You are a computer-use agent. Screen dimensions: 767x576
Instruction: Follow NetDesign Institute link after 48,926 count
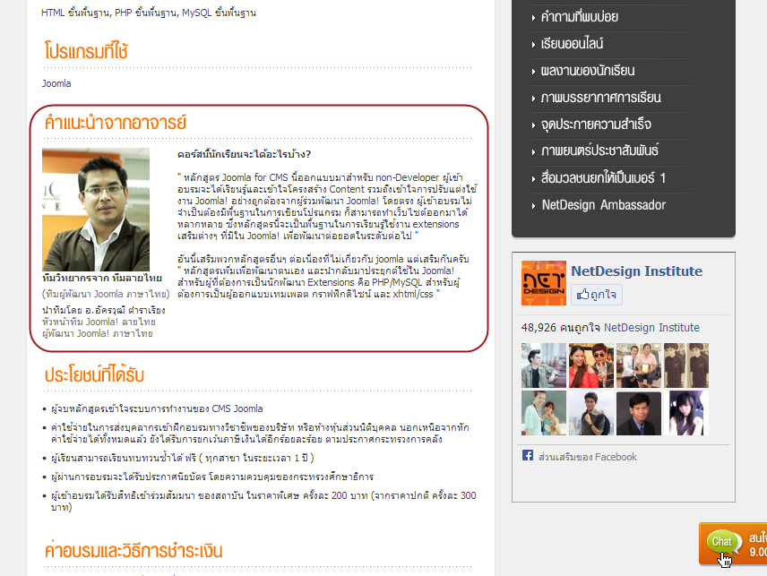click(651, 328)
